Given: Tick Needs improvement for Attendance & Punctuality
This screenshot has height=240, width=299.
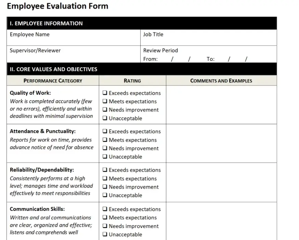Looking at the screenshot, I should 105,148.
